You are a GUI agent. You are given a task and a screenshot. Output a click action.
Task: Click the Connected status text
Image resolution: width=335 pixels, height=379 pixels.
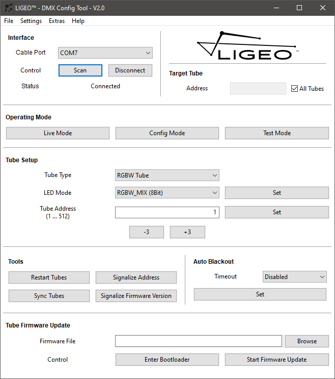105,86
